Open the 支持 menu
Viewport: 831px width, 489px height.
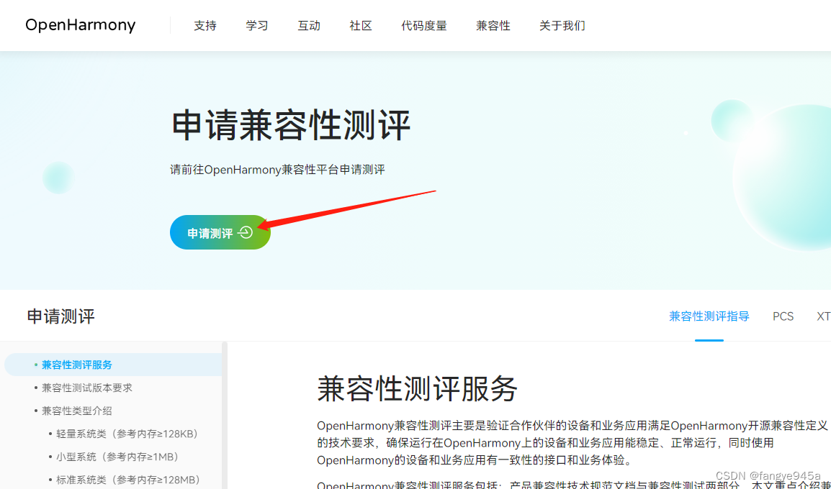205,25
